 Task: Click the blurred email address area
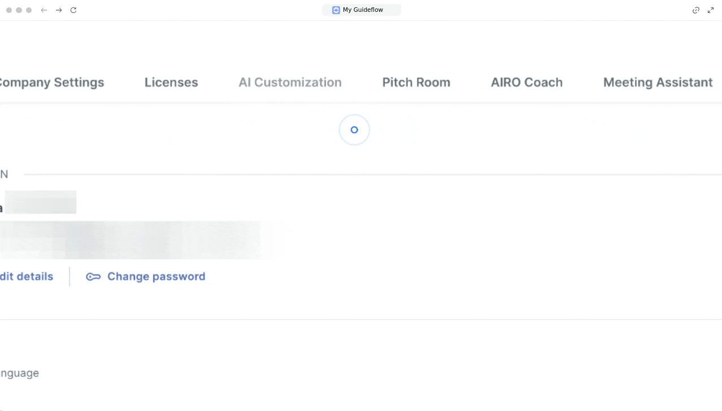[x=130, y=240]
